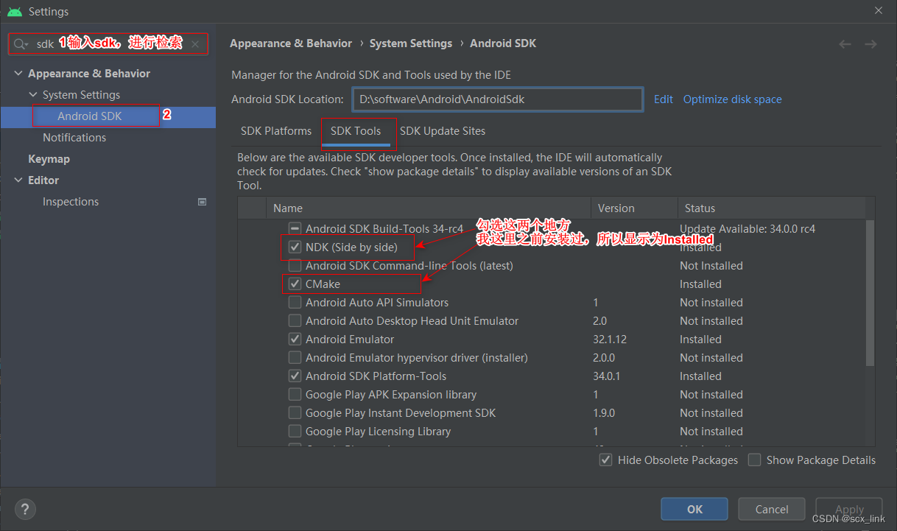Collapse the Editor tree node
Viewport: 897px width, 531px height.
pos(18,180)
